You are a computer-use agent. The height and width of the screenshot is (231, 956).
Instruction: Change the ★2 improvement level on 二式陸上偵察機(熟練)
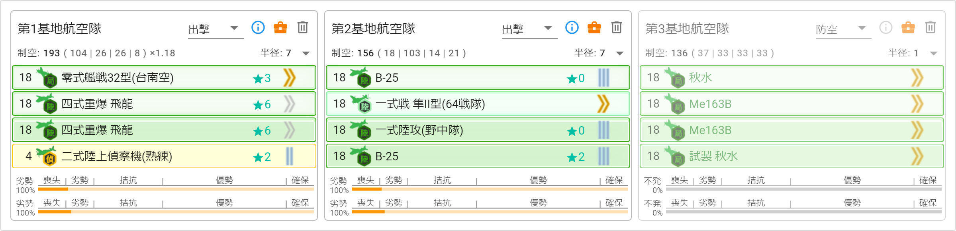pyautogui.click(x=262, y=157)
